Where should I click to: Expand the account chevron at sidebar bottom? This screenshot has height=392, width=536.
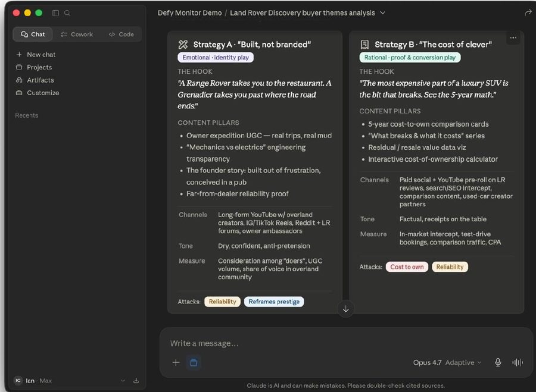click(123, 380)
